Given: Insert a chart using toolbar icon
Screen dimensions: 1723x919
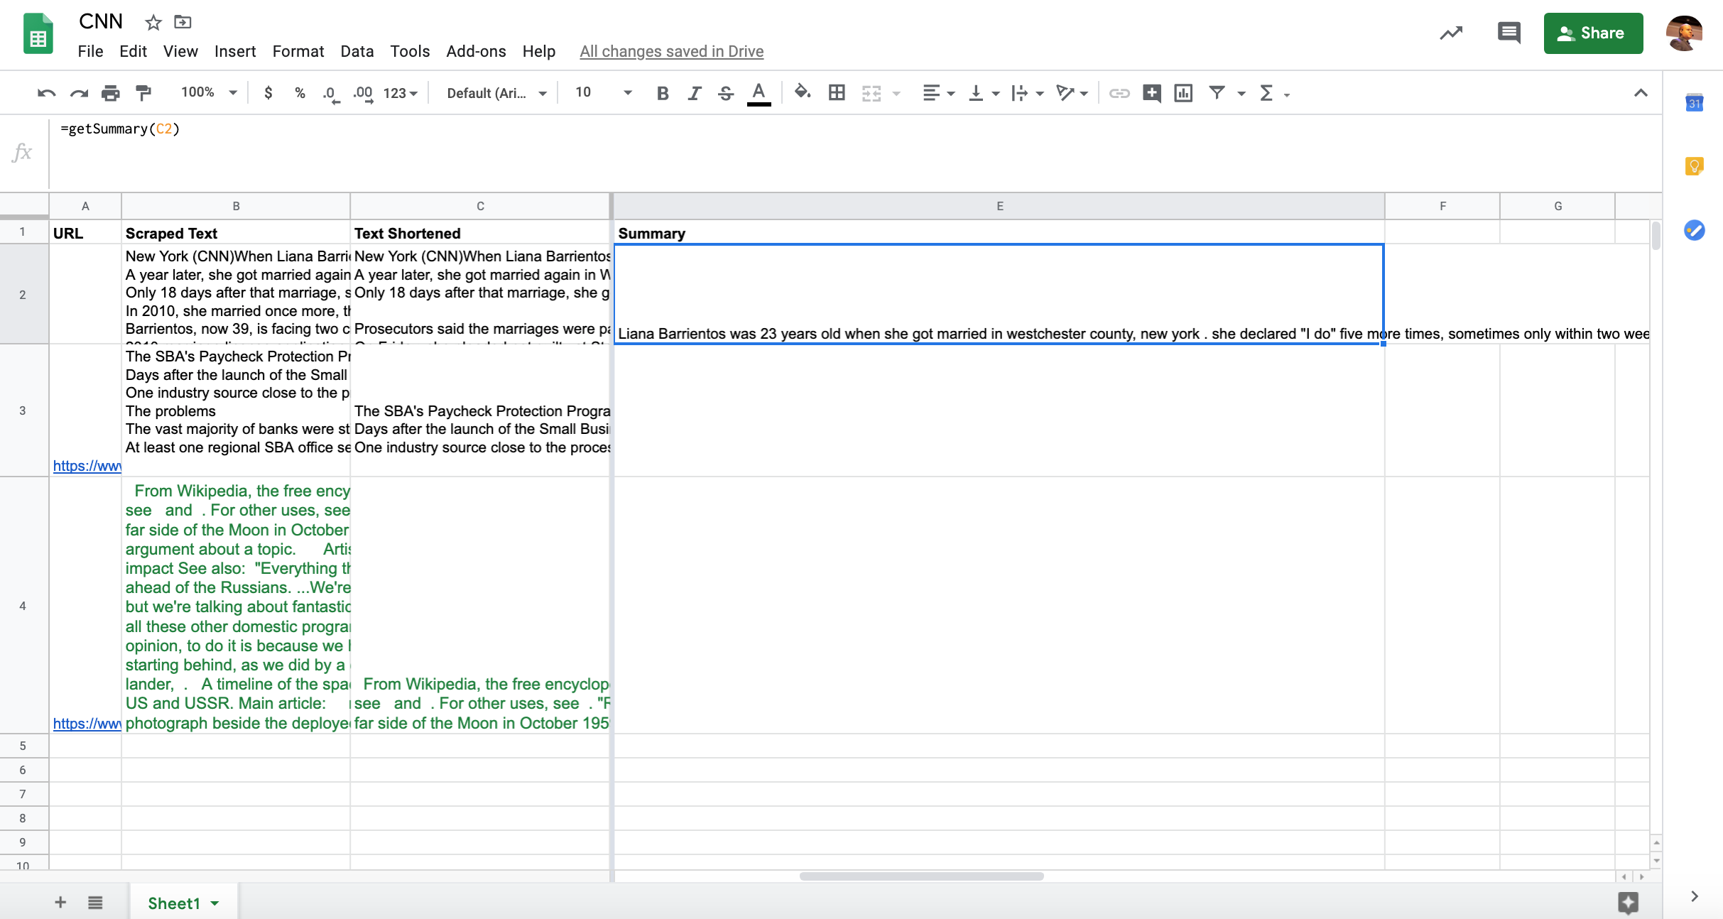Looking at the screenshot, I should pyautogui.click(x=1183, y=93).
